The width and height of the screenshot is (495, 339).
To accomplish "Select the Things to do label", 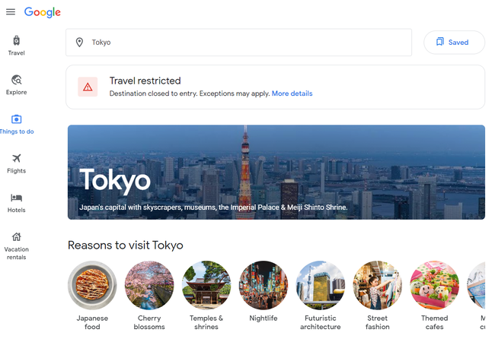I will click(x=17, y=131).
